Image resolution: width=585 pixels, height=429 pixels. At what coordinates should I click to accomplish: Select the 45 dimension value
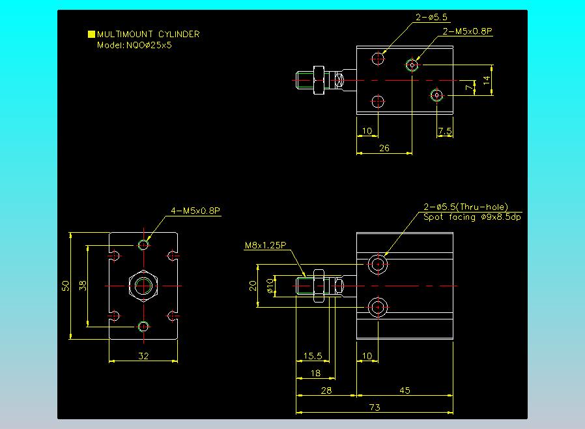[x=405, y=391]
